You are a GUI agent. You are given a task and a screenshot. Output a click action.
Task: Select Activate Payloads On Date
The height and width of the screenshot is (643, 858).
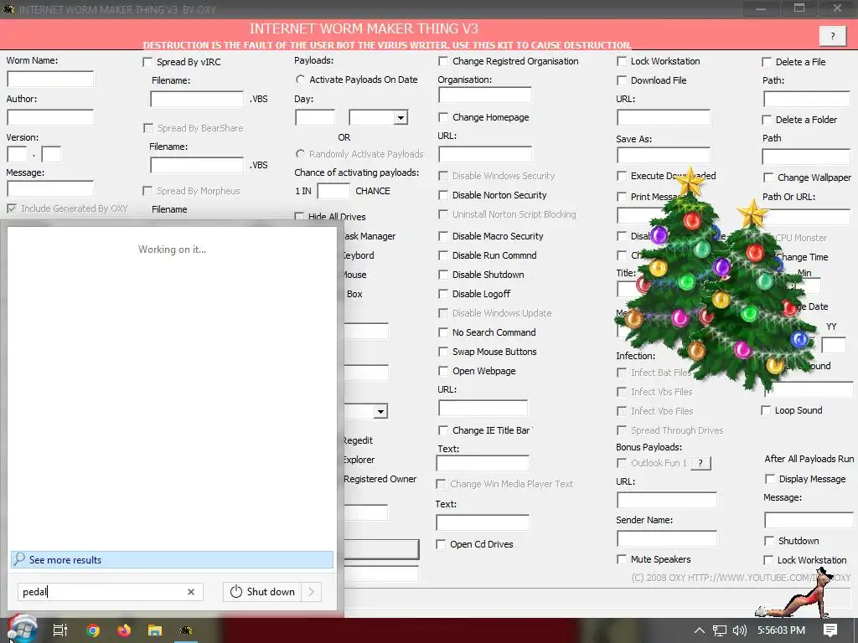pyautogui.click(x=300, y=80)
